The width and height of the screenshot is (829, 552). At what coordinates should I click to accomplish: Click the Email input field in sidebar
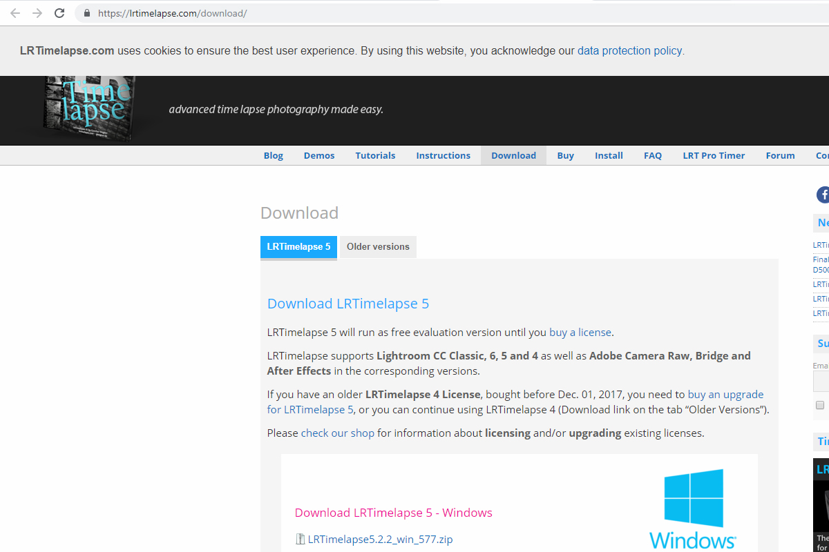click(821, 382)
